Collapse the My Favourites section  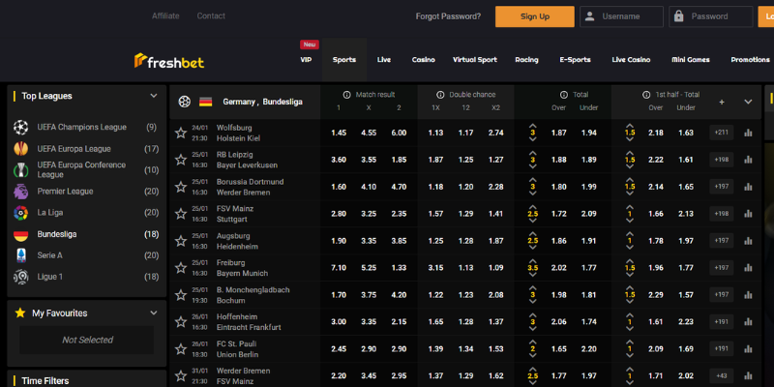tap(153, 313)
